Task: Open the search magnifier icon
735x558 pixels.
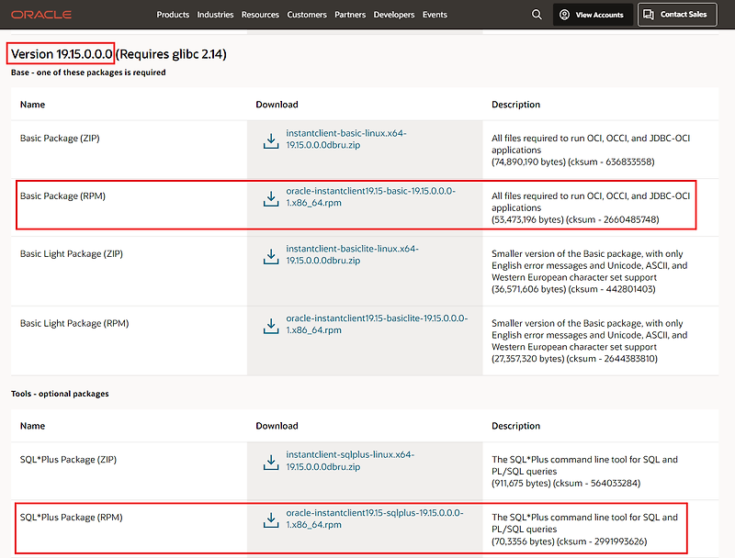Action: pyautogui.click(x=537, y=14)
